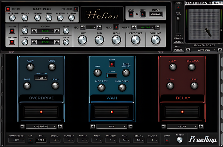The width and height of the screenshot is (223, 147).
Task: Open the Drive Type Fuzz dropdown
Action: click(x=41, y=78)
